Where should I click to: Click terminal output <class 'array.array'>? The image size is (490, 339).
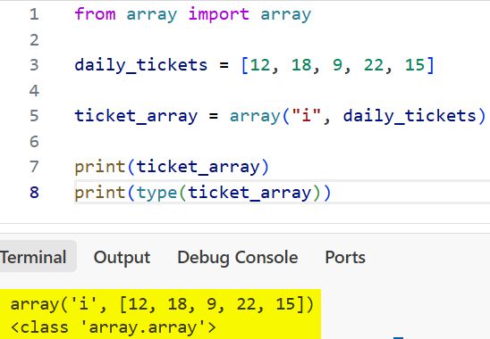(x=114, y=327)
